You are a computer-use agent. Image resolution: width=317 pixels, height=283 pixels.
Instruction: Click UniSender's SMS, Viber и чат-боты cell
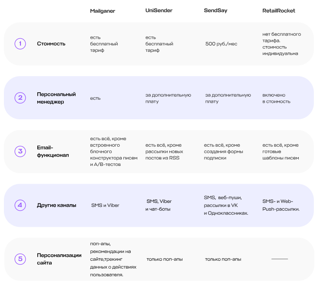click(x=159, y=205)
